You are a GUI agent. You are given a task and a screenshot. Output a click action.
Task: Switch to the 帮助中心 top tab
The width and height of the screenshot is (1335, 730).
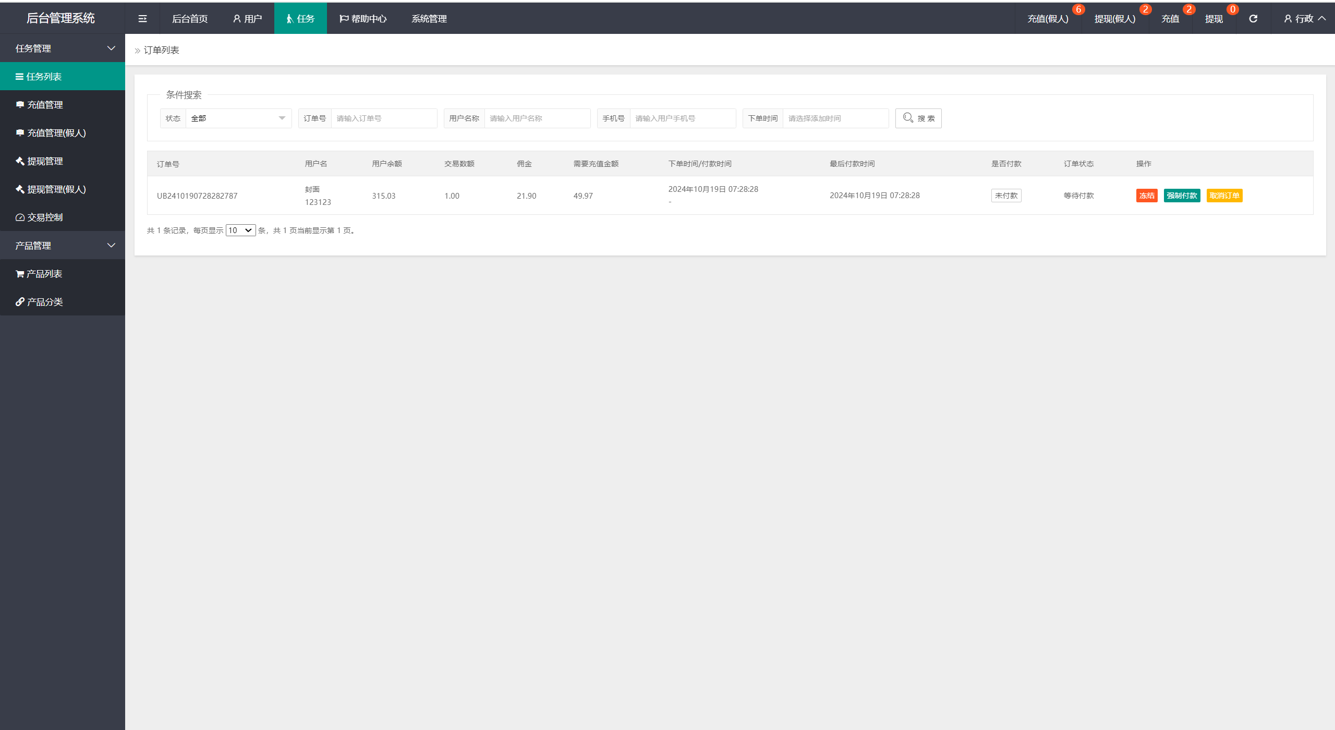coord(363,19)
